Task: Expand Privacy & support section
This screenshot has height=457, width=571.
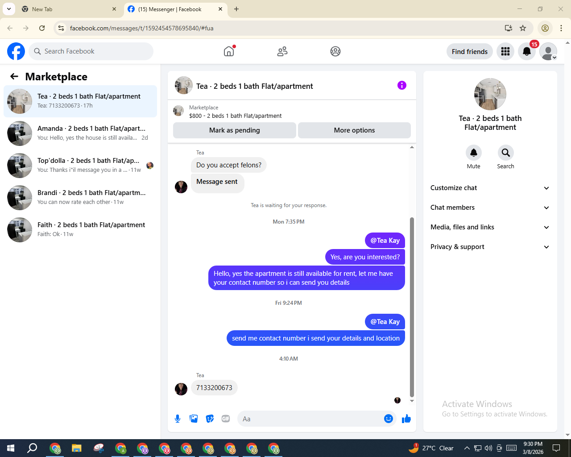Action: pos(490,247)
